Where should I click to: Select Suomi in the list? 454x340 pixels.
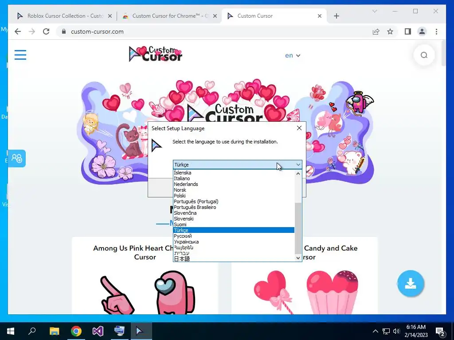click(x=234, y=224)
